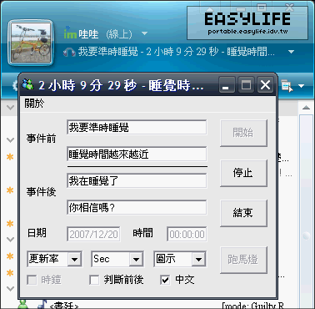Click the 停止 button
Image resolution: width=315 pixels, height=309 pixels.
pos(243,173)
